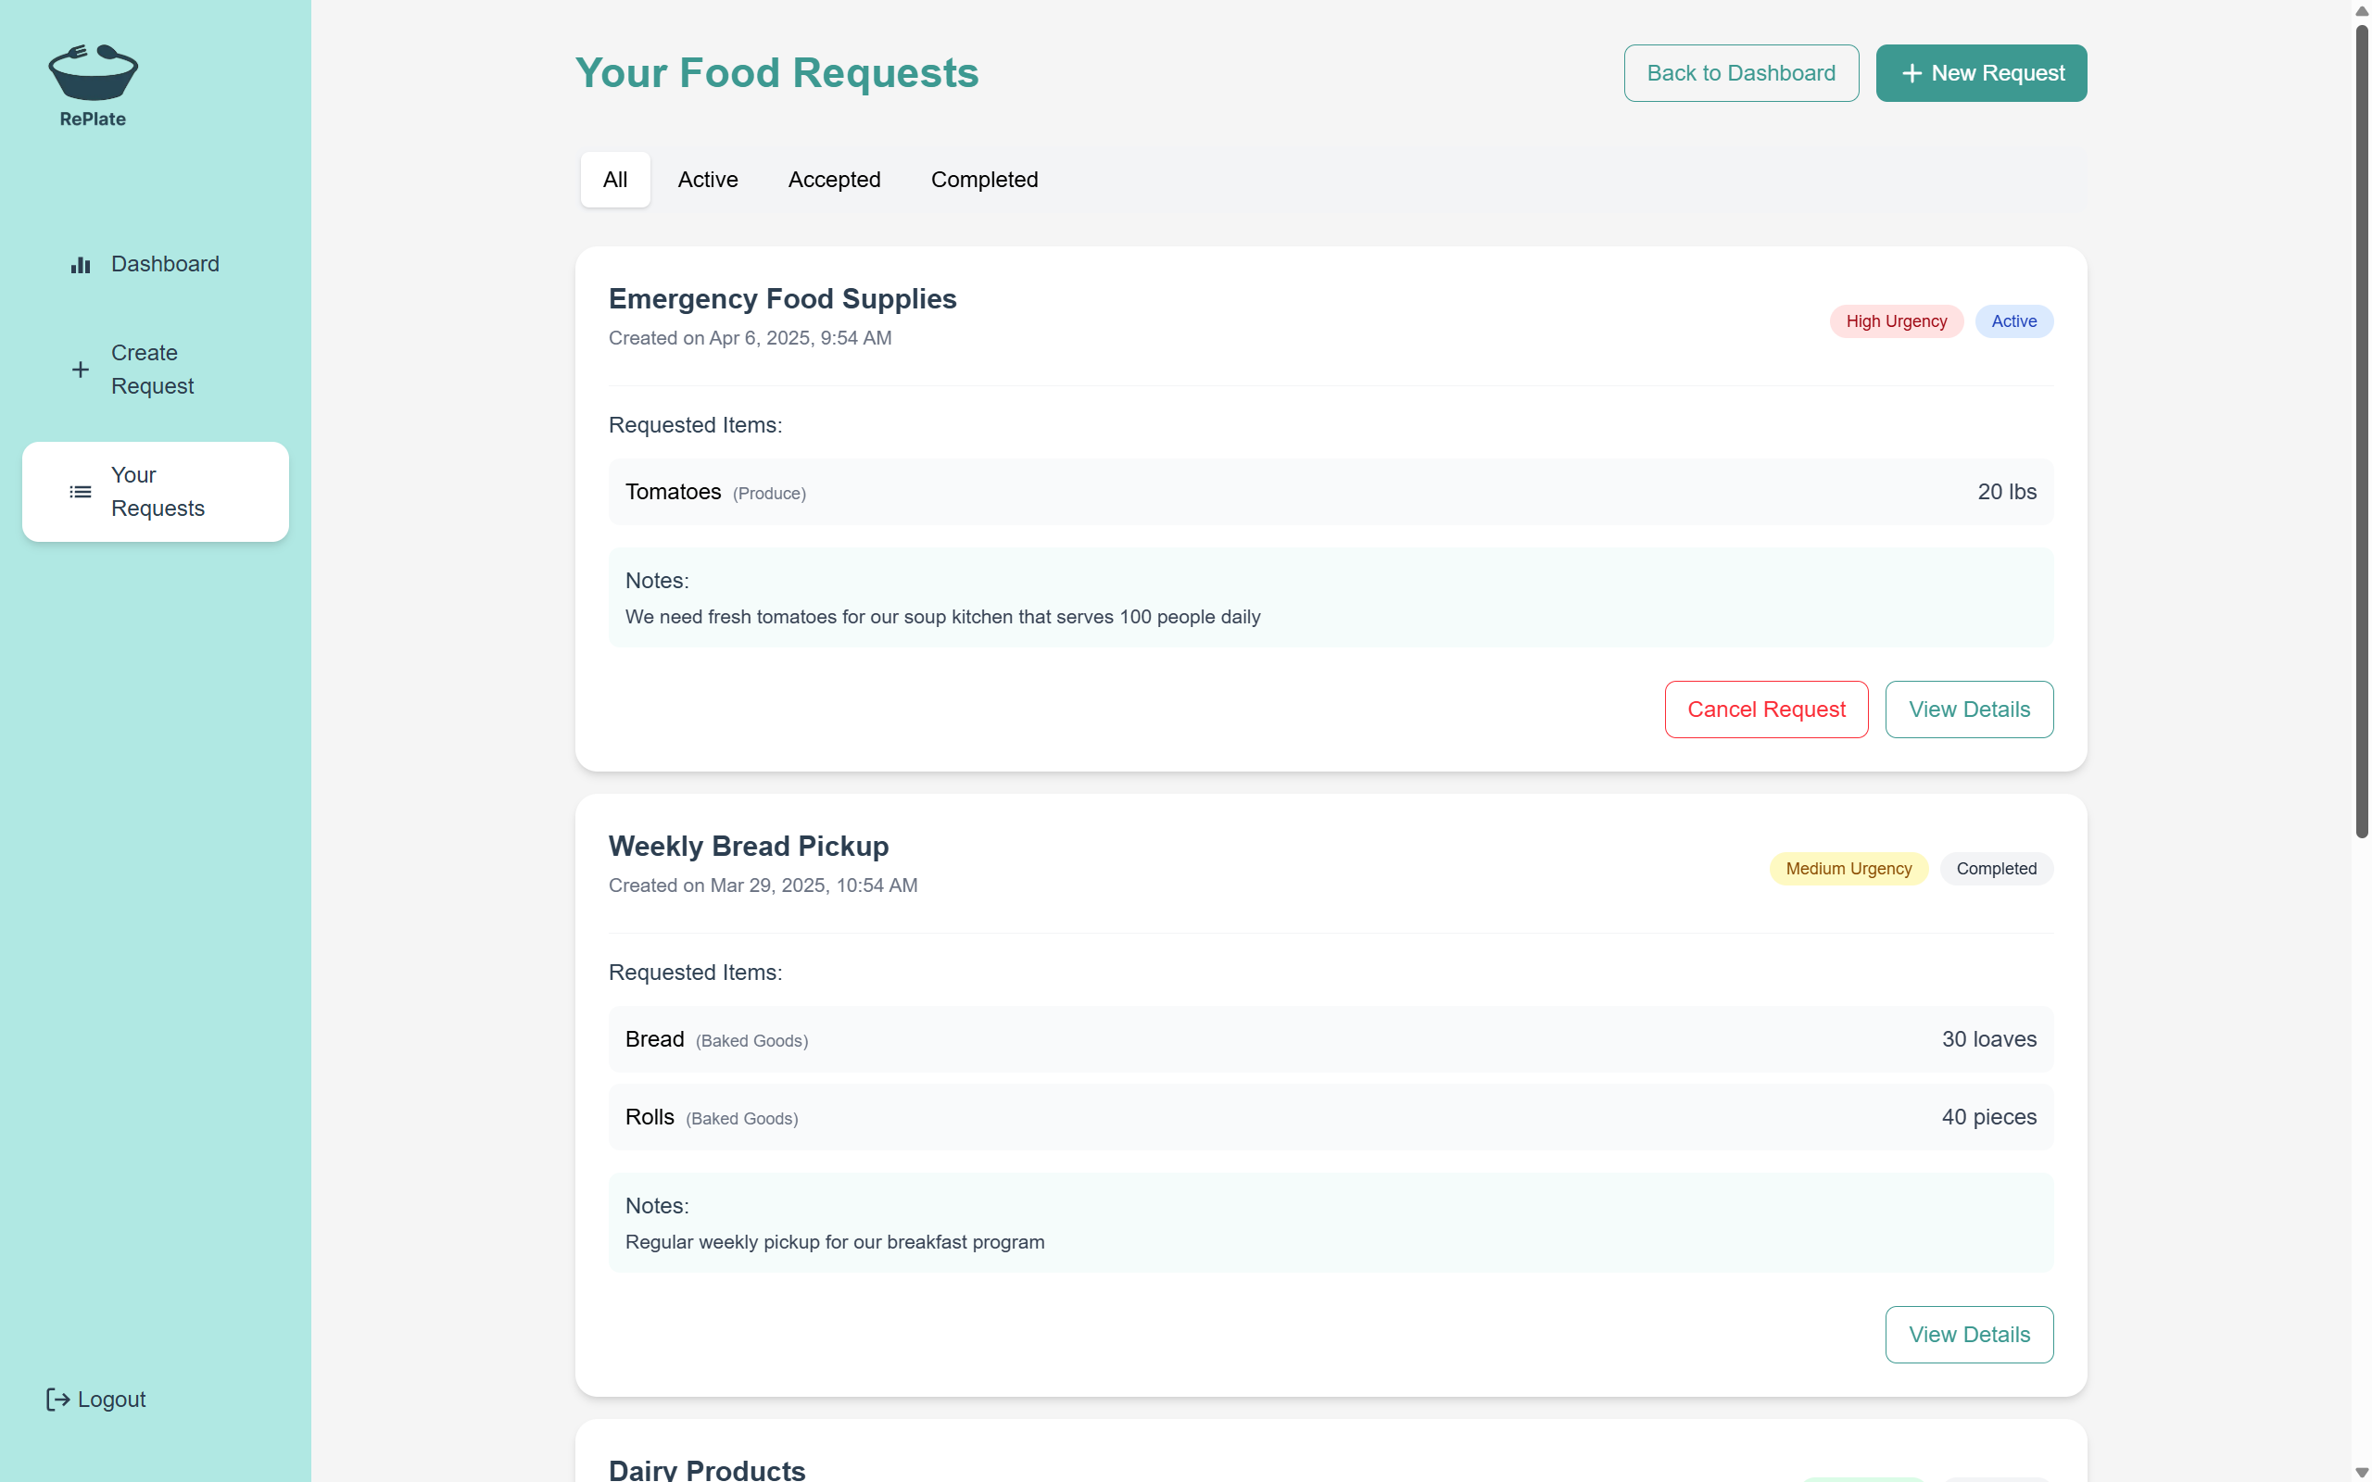Image resolution: width=2372 pixels, height=1482 pixels.
Task: Click the Your Requests list icon
Action: (81, 492)
